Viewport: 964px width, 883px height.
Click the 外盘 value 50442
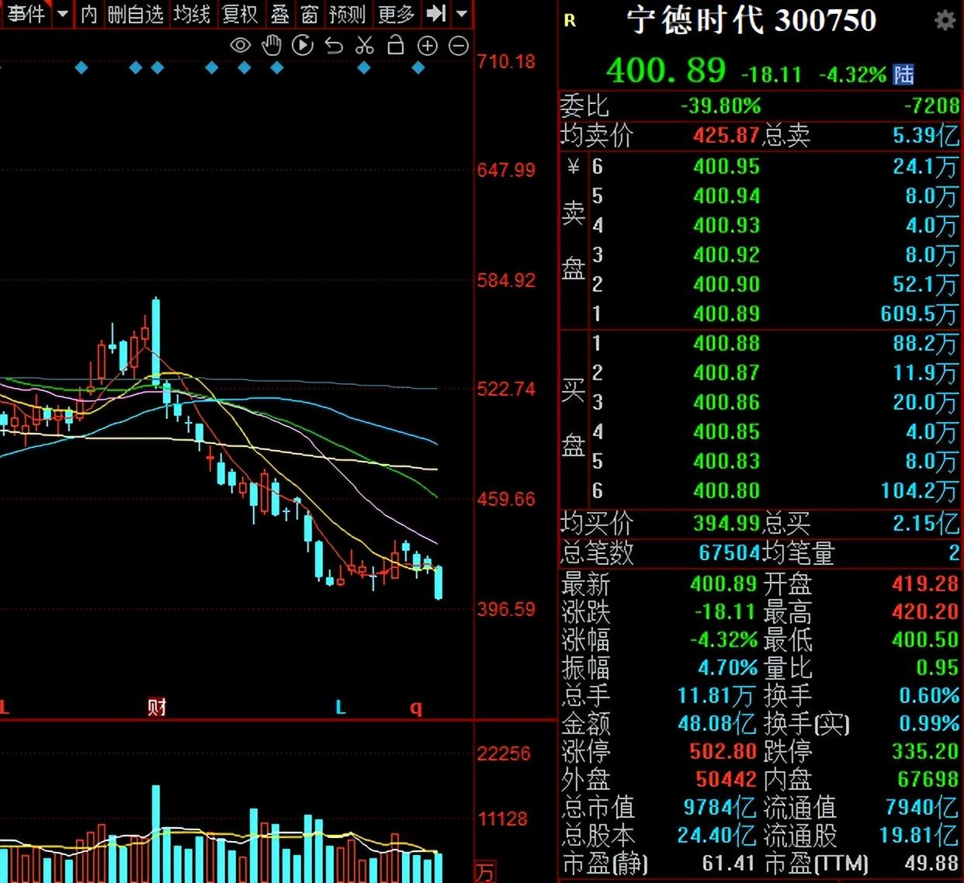(x=726, y=779)
